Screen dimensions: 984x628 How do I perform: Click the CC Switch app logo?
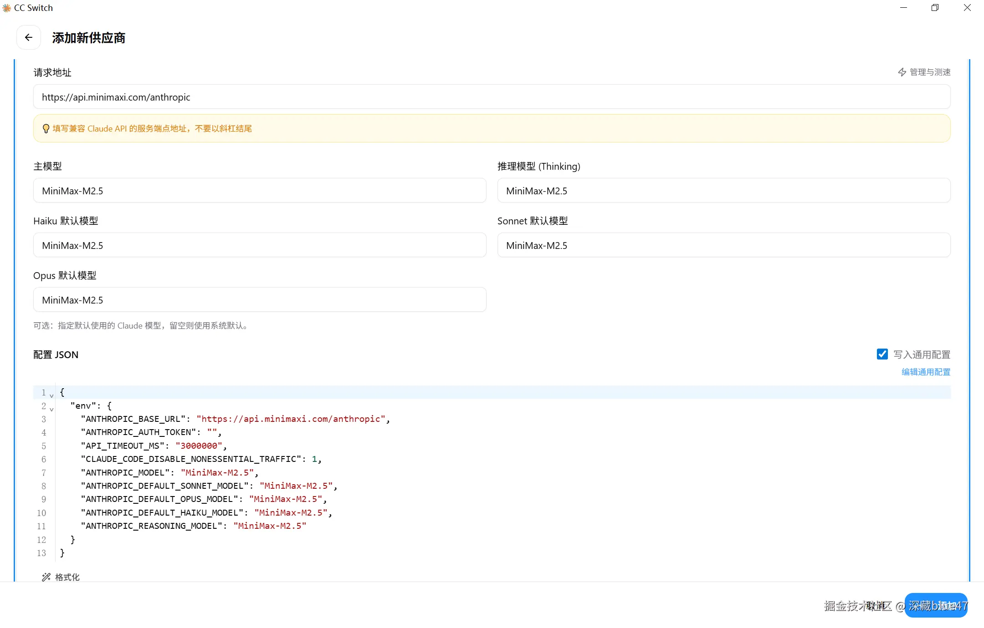[6, 8]
